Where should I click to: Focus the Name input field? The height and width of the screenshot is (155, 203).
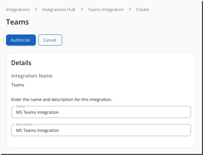pyautogui.click(x=101, y=112)
